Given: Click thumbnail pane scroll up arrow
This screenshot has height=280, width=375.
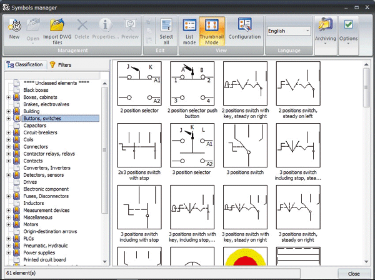Looking at the screenshot, I should [x=366, y=64].
